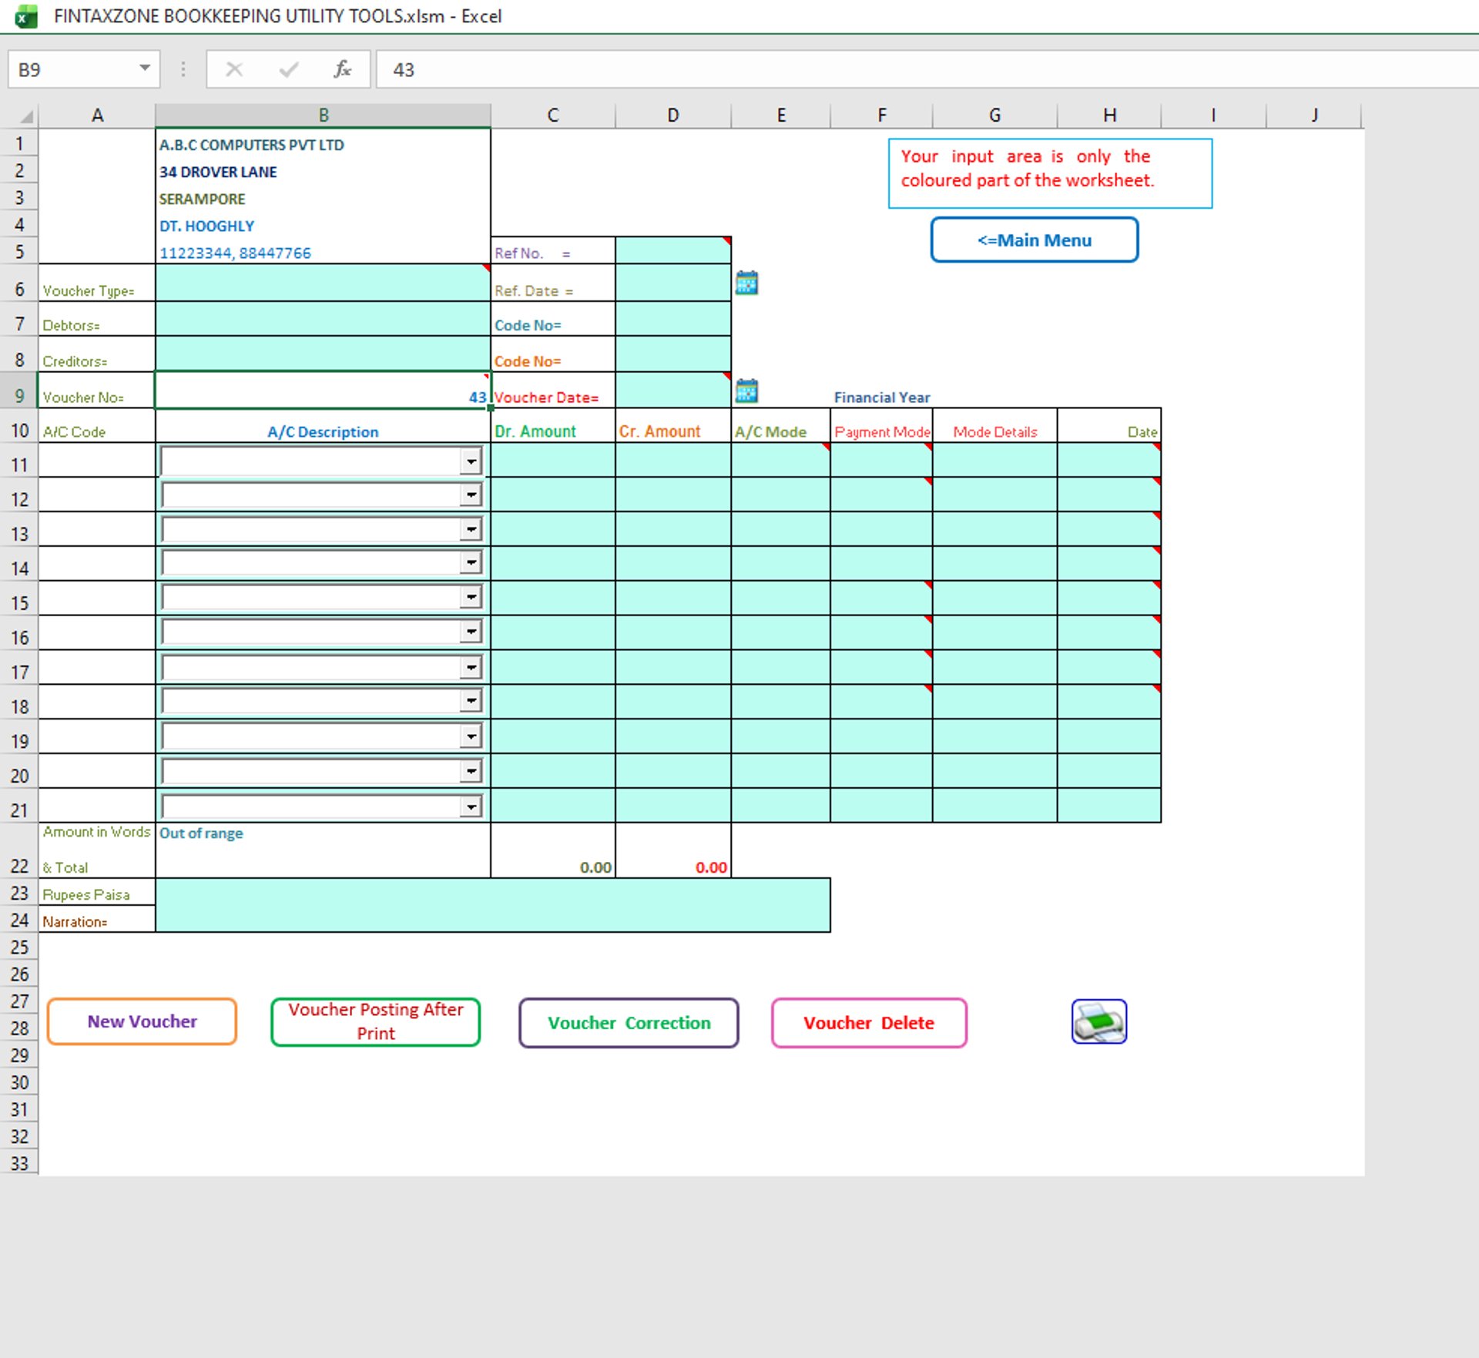Click the formula bar cancel X icon
Viewport: 1479px width, 1358px height.
[x=234, y=69]
